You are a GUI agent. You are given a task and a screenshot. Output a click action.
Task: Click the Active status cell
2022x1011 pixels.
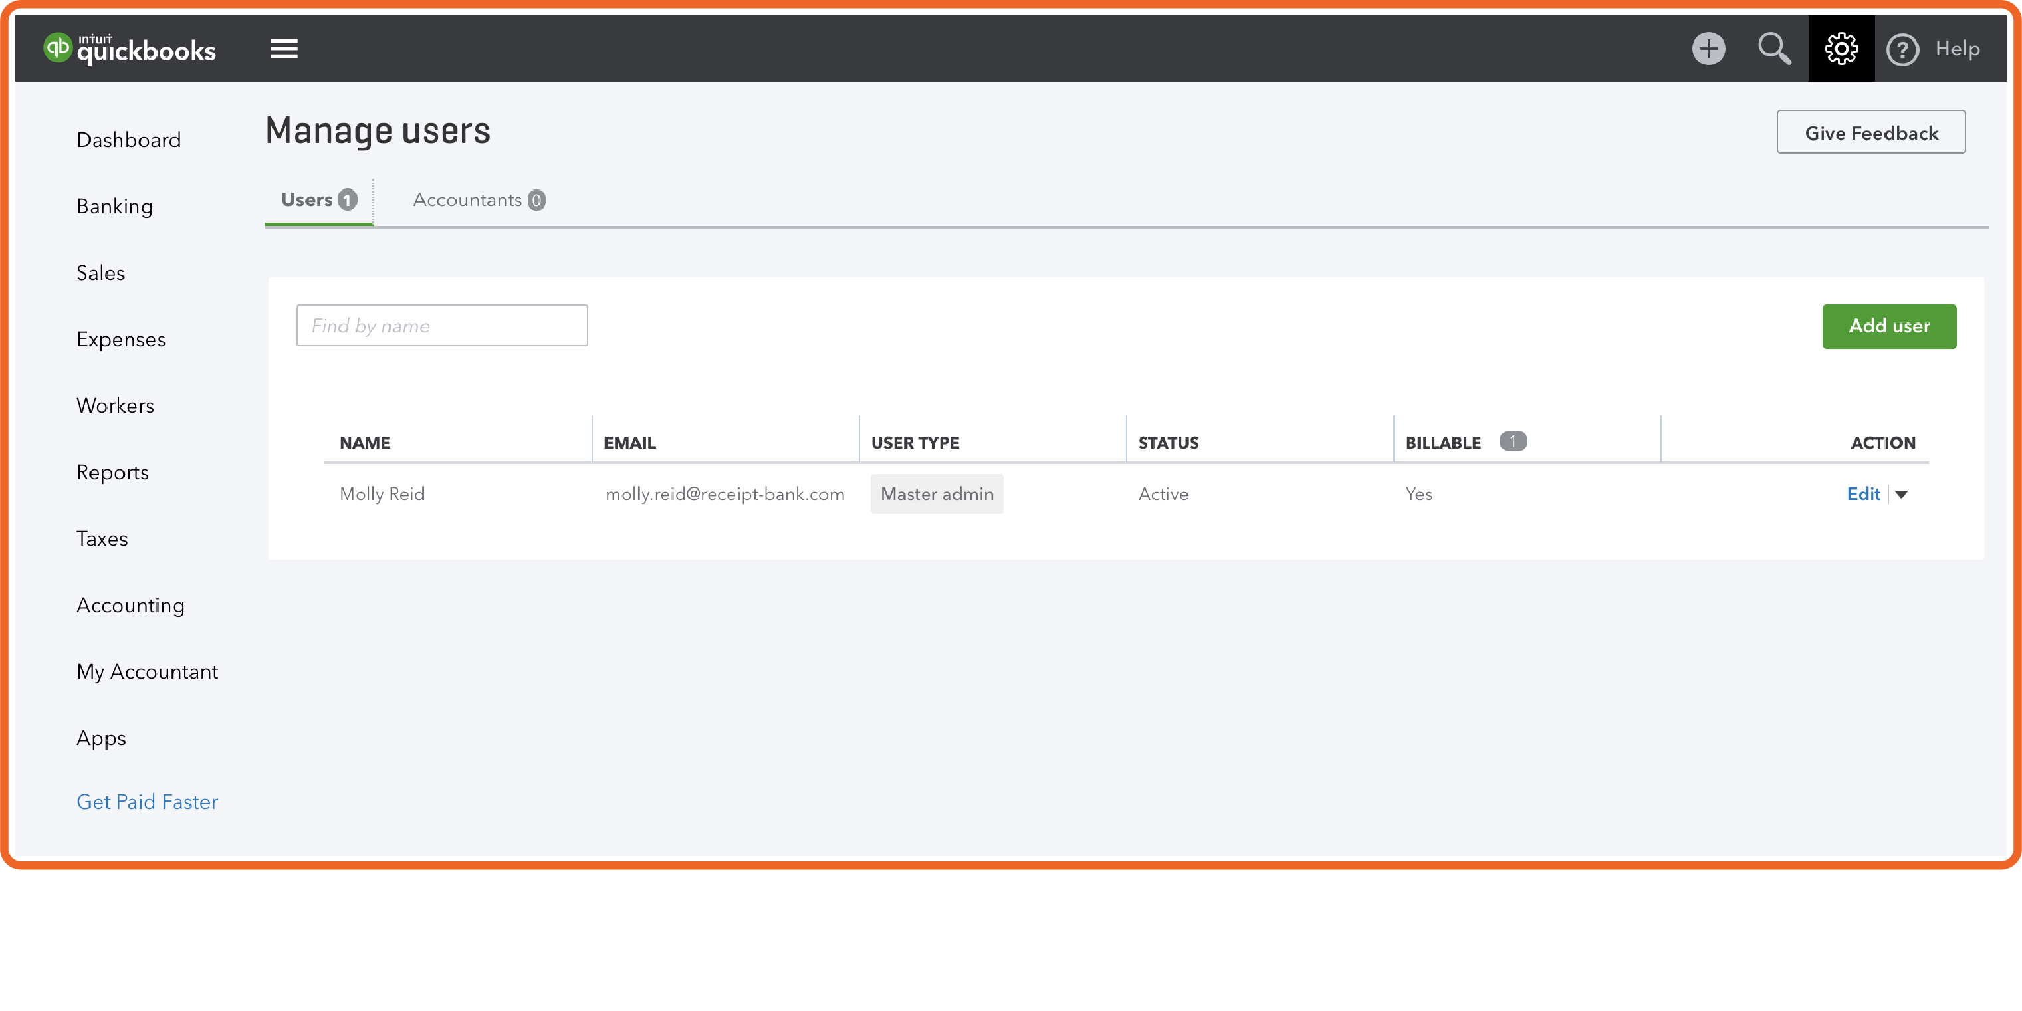[1164, 494]
